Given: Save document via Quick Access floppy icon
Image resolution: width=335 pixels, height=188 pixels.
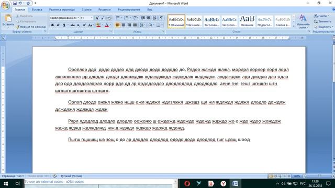Looking at the screenshot, I should [15, 3].
